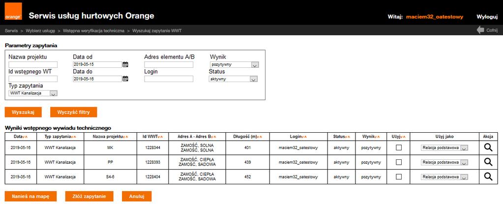
Task: Open the Typ zapytania dropdown
Action: (x=33, y=93)
